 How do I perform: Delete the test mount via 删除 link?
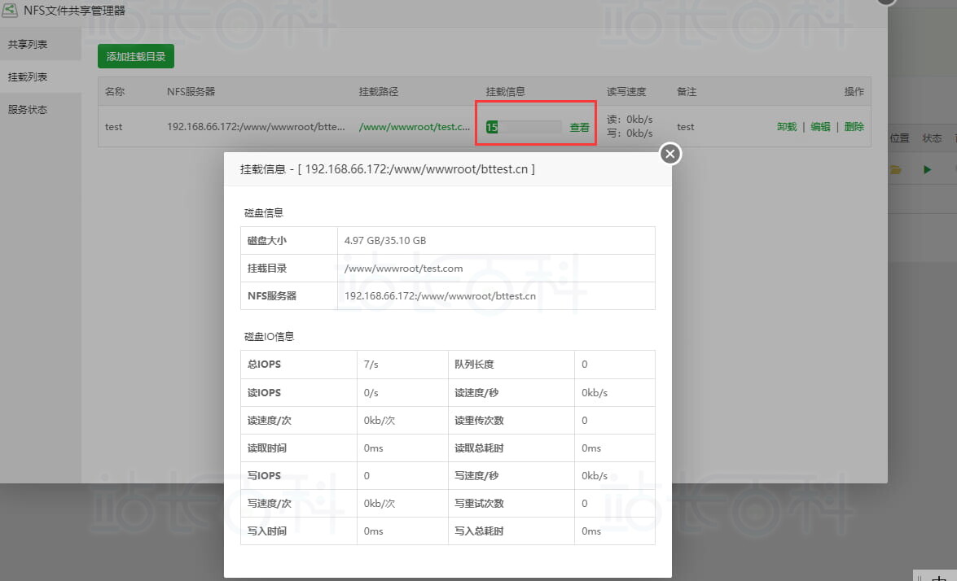point(854,127)
